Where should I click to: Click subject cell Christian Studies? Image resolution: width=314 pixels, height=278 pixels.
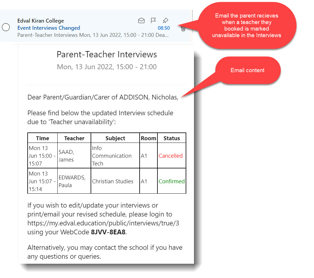tap(115, 181)
